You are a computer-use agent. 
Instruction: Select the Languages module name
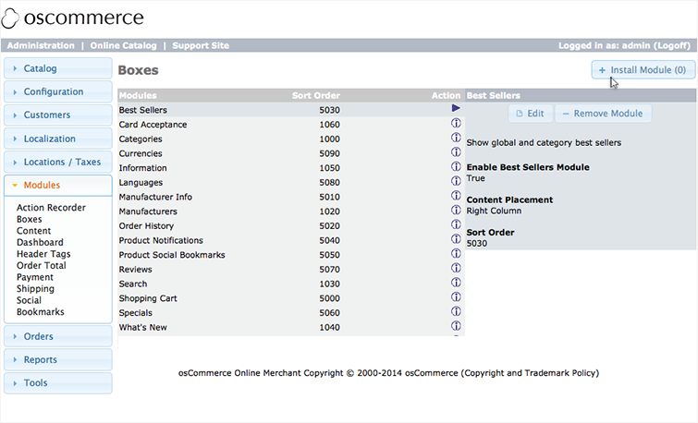[141, 182]
